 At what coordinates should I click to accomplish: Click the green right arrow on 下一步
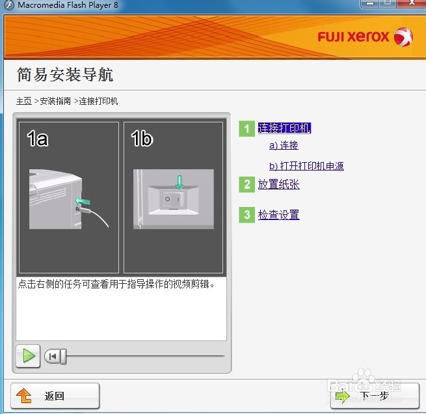pyautogui.click(x=343, y=396)
